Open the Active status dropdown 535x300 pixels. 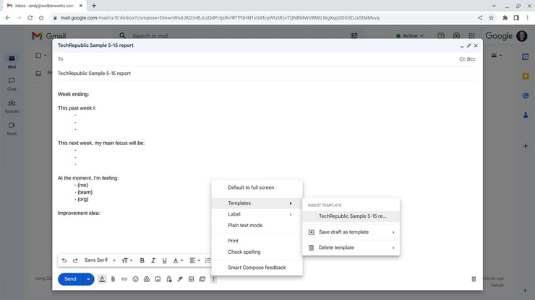[x=410, y=36]
